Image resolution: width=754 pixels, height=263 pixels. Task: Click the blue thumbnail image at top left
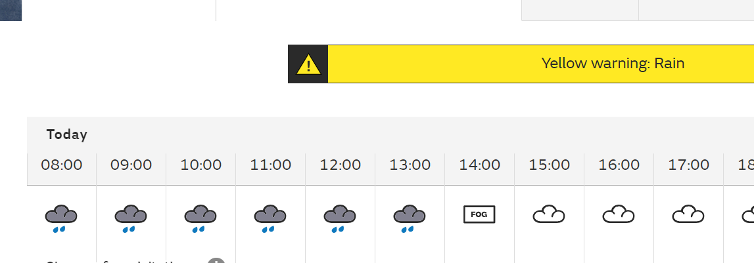pos(11,10)
